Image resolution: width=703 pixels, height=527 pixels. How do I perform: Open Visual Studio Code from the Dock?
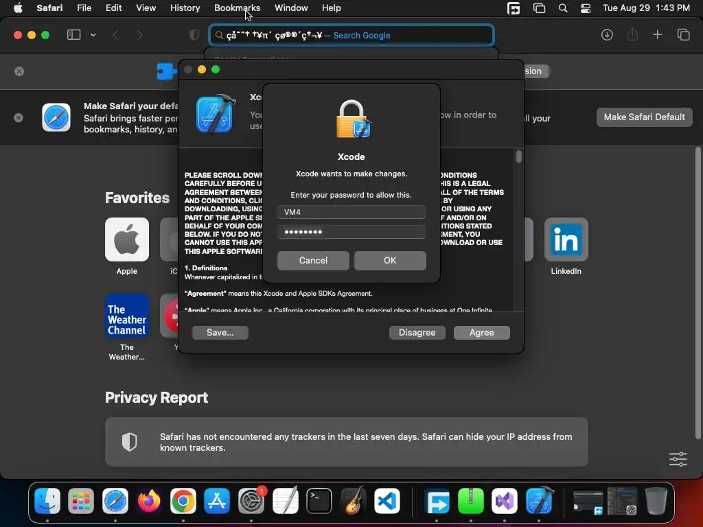click(387, 501)
